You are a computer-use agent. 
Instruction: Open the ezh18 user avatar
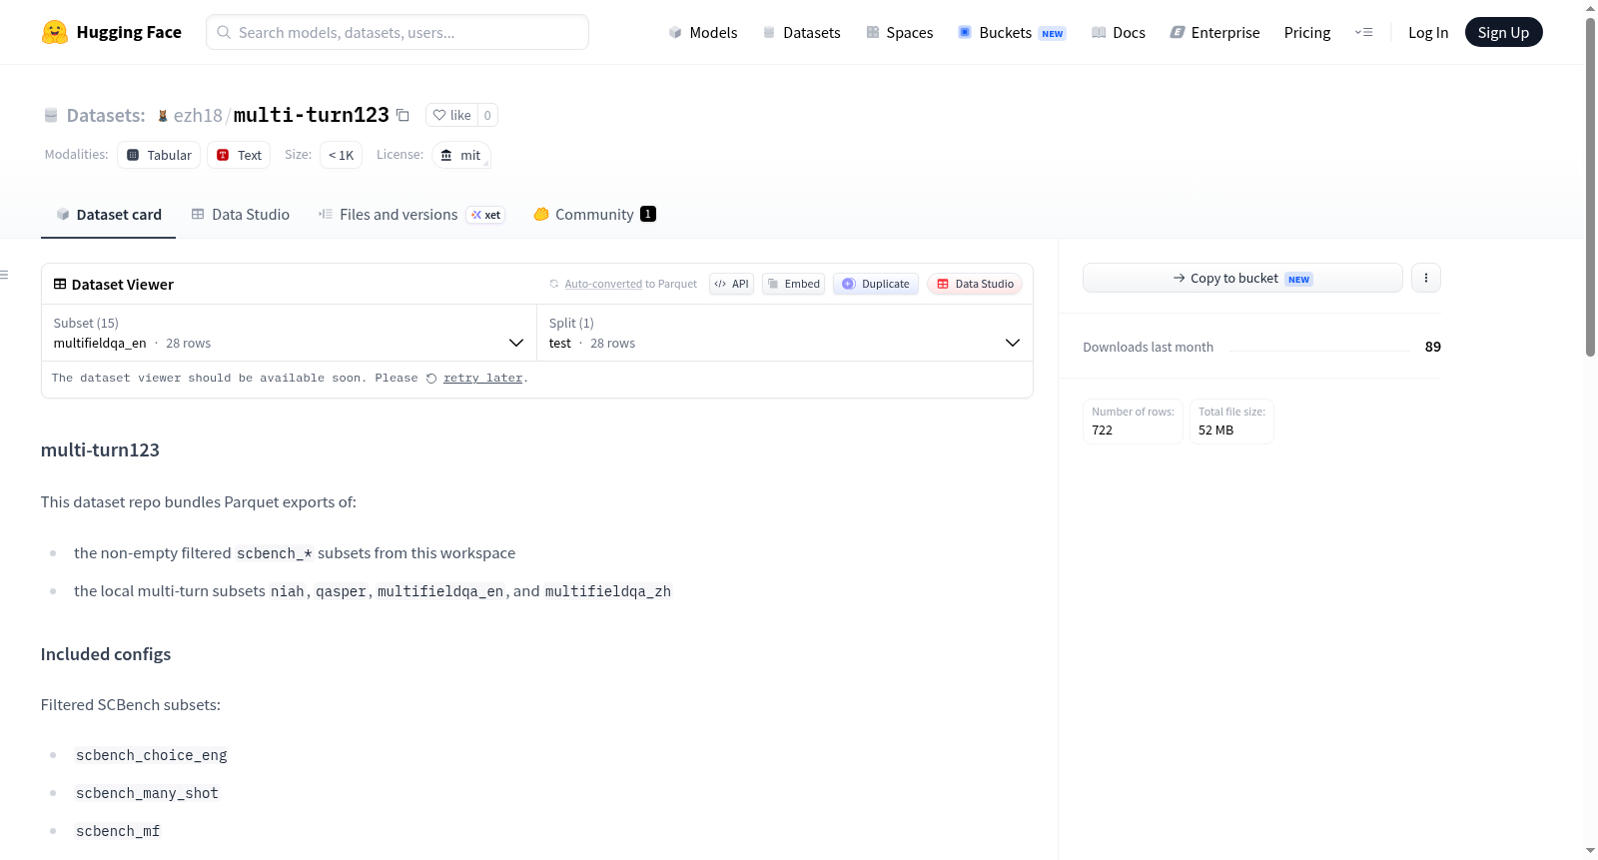(x=163, y=116)
